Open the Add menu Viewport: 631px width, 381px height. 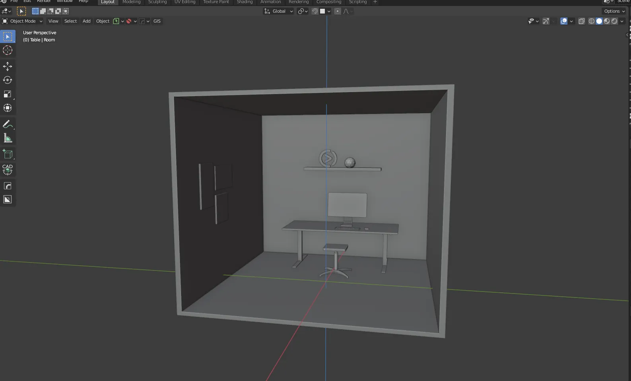86,21
